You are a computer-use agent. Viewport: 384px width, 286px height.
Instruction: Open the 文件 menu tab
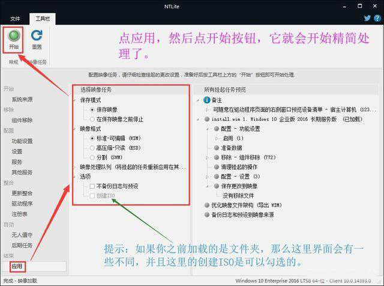coord(15,19)
